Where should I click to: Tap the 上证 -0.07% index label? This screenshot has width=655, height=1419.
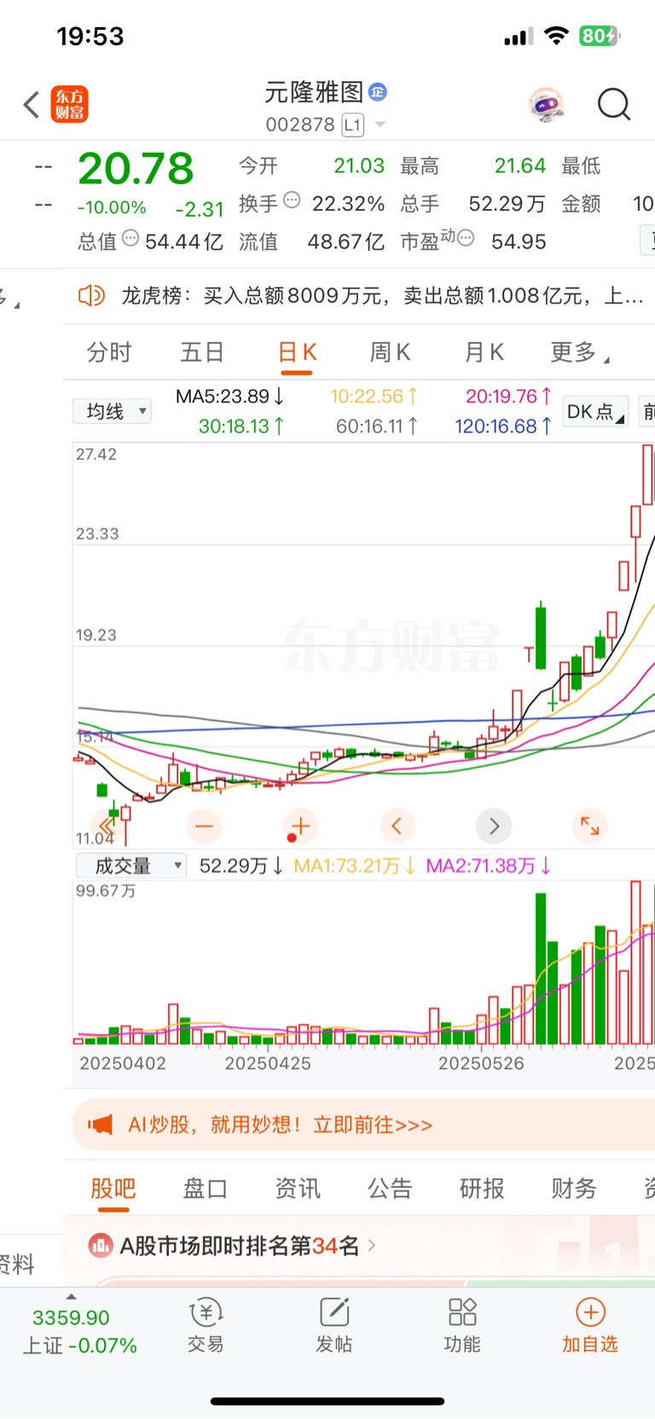[x=79, y=1346]
